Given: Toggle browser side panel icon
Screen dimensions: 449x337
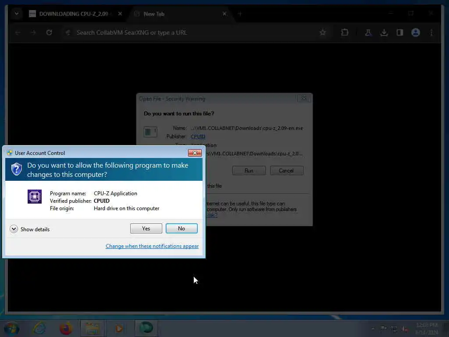Looking at the screenshot, I should pyautogui.click(x=400, y=32).
